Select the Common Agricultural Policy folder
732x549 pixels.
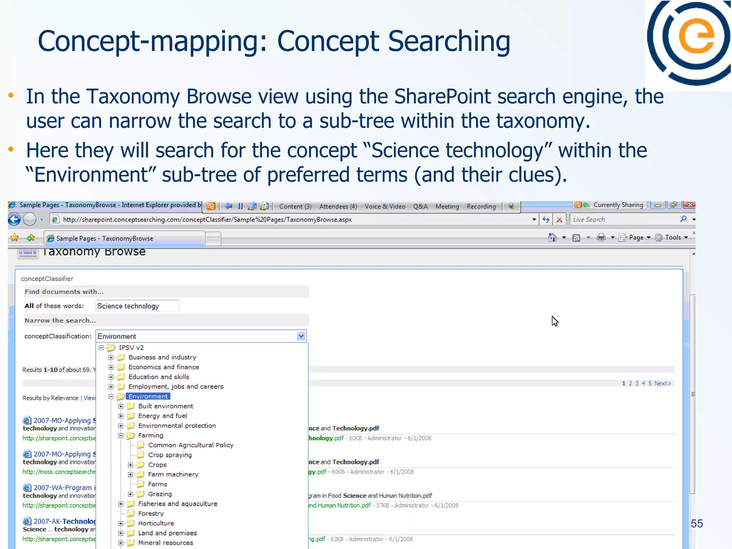(191, 445)
